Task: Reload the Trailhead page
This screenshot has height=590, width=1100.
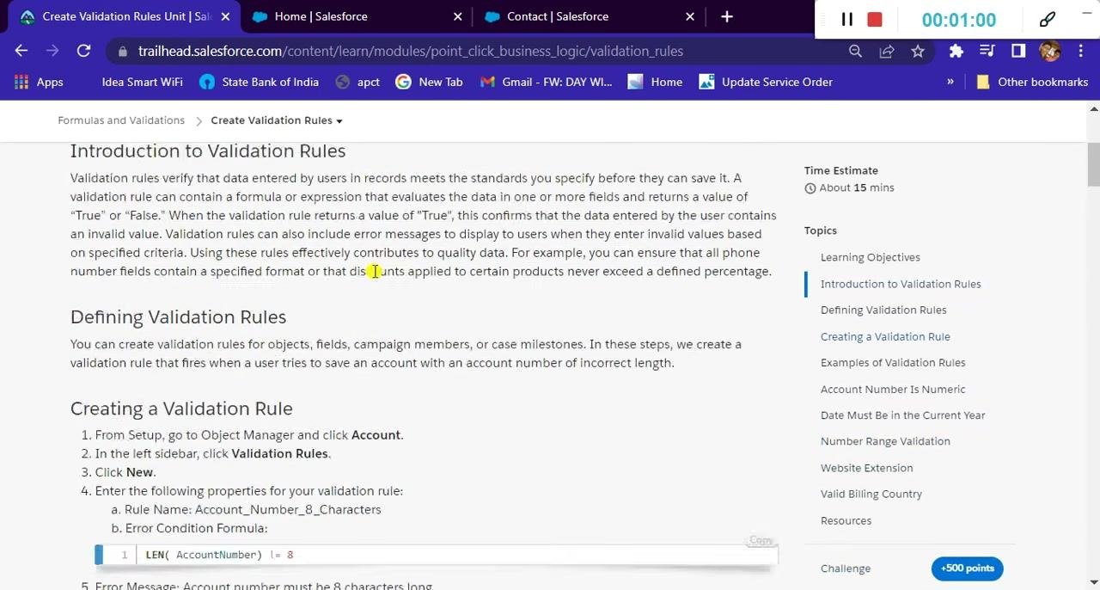Action: 83,51
